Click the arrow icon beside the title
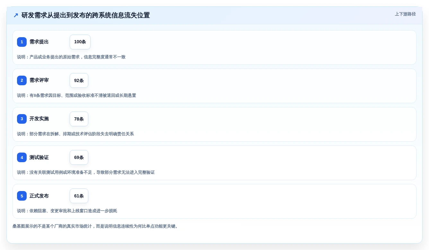Image resolution: width=429 pixels, height=250 pixels. coord(16,15)
